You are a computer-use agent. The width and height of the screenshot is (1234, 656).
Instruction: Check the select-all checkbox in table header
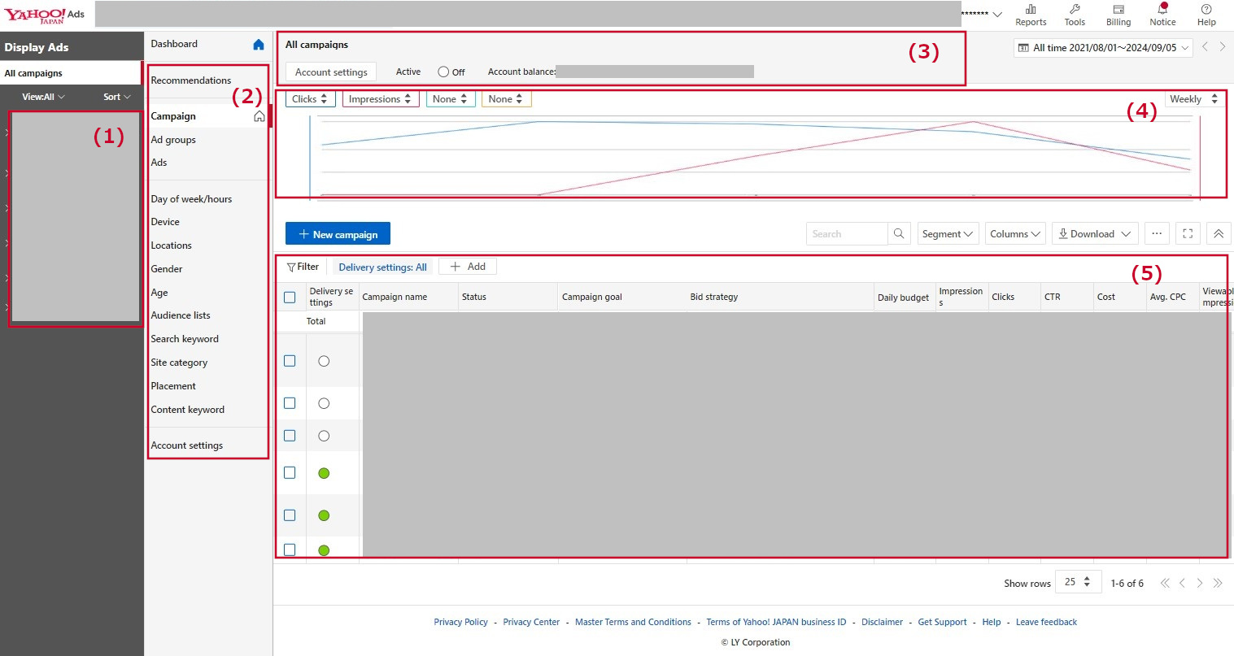pos(290,298)
